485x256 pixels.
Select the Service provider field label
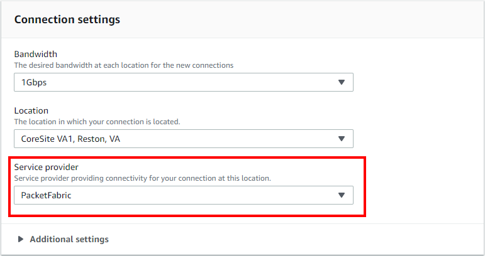(x=47, y=167)
